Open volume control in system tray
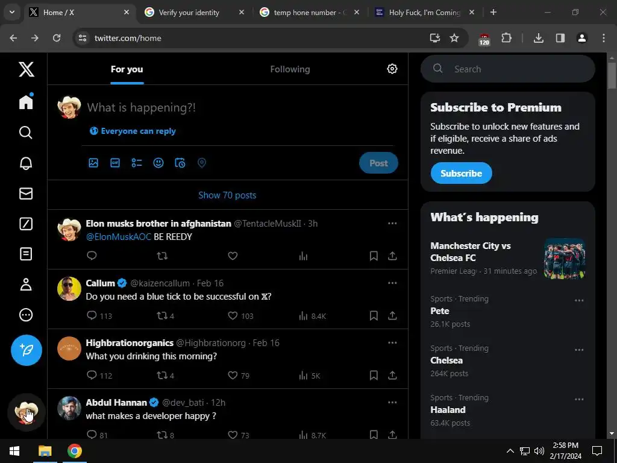This screenshot has height=463, width=617. (x=539, y=451)
